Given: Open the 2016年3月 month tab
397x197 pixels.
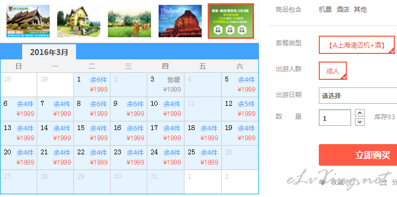Looking at the screenshot, I should [x=49, y=52].
